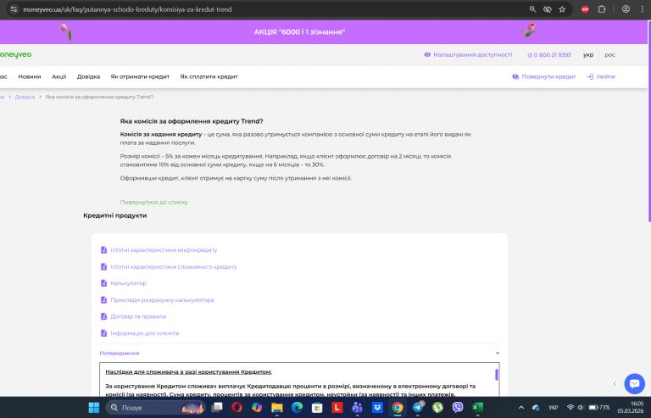Open Інформація для клієнтів link
The width and height of the screenshot is (651, 418).
(144, 333)
